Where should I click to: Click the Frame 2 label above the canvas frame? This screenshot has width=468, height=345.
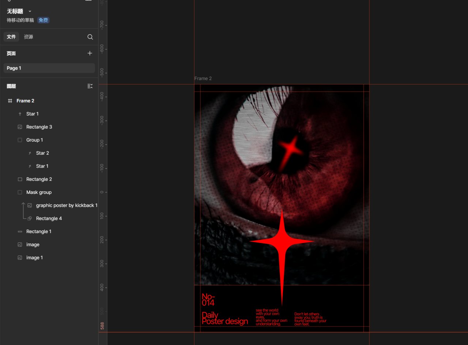tap(203, 79)
